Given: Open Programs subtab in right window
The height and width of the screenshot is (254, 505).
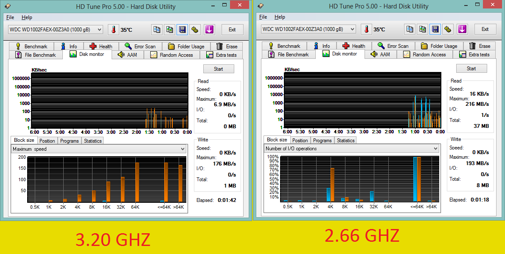Looking at the screenshot, I should coord(323,141).
